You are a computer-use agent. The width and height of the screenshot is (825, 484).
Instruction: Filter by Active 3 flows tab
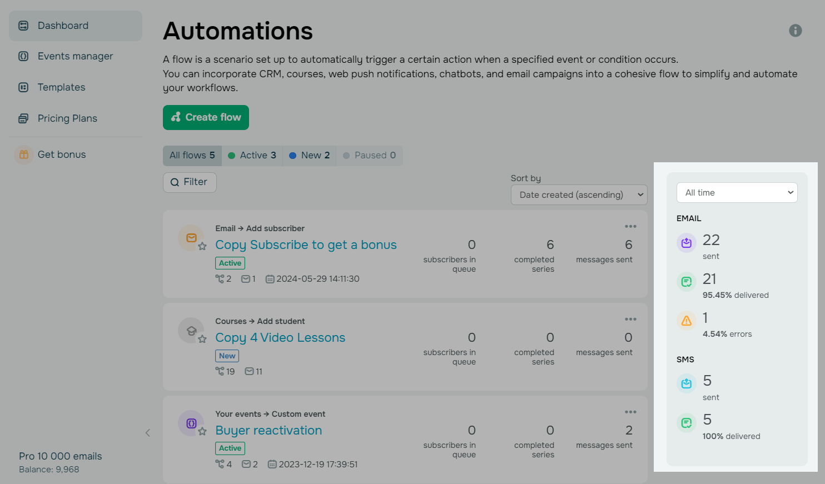click(x=252, y=156)
